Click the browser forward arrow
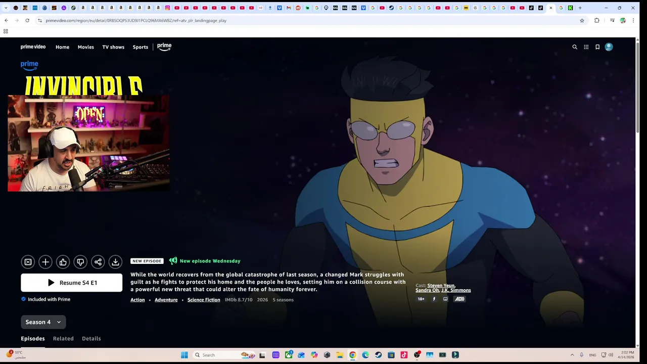Screen dimensions: 647x364 [16, 20]
